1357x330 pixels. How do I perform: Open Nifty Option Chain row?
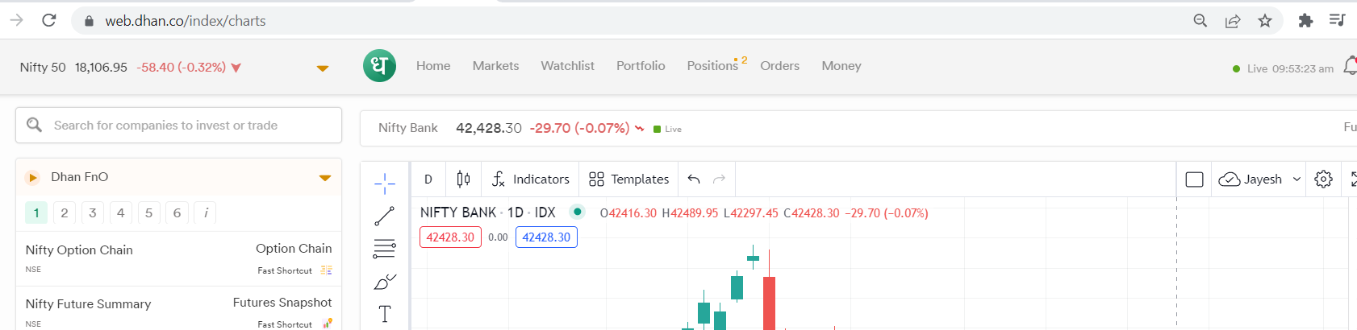coord(178,259)
